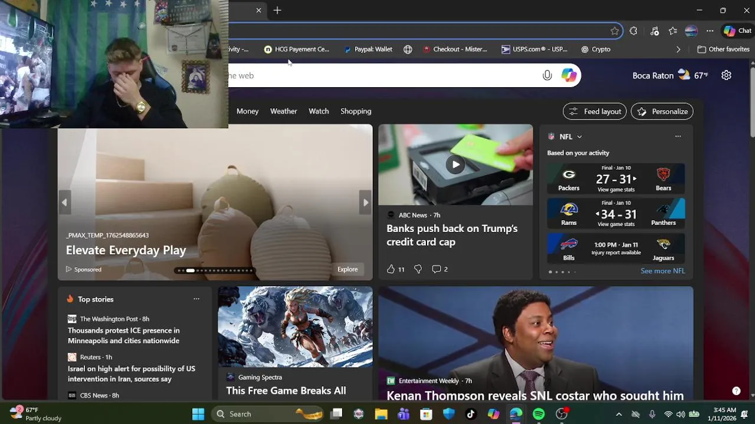View Rams vs Panthers game stats
The image size is (755, 424).
click(x=616, y=224)
